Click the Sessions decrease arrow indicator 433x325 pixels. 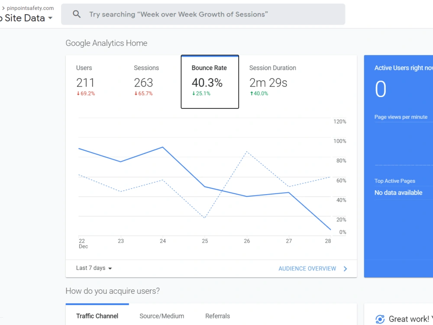(x=136, y=94)
